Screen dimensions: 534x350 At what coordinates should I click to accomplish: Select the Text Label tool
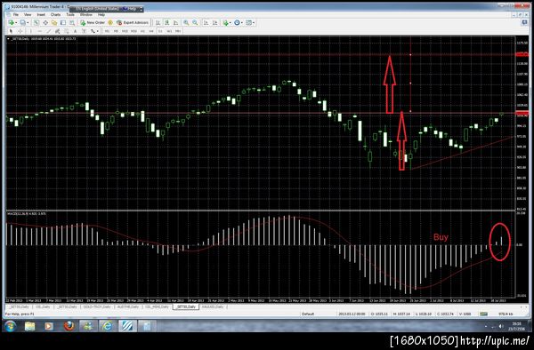(84, 31)
